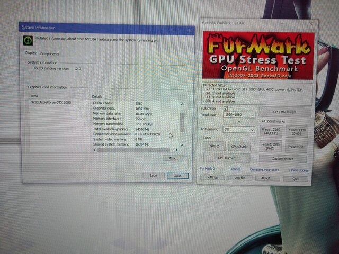Run Preset:1080 (FHD) benchmark
The height and width of the screenshot is (254, 339).
(270, 146)
